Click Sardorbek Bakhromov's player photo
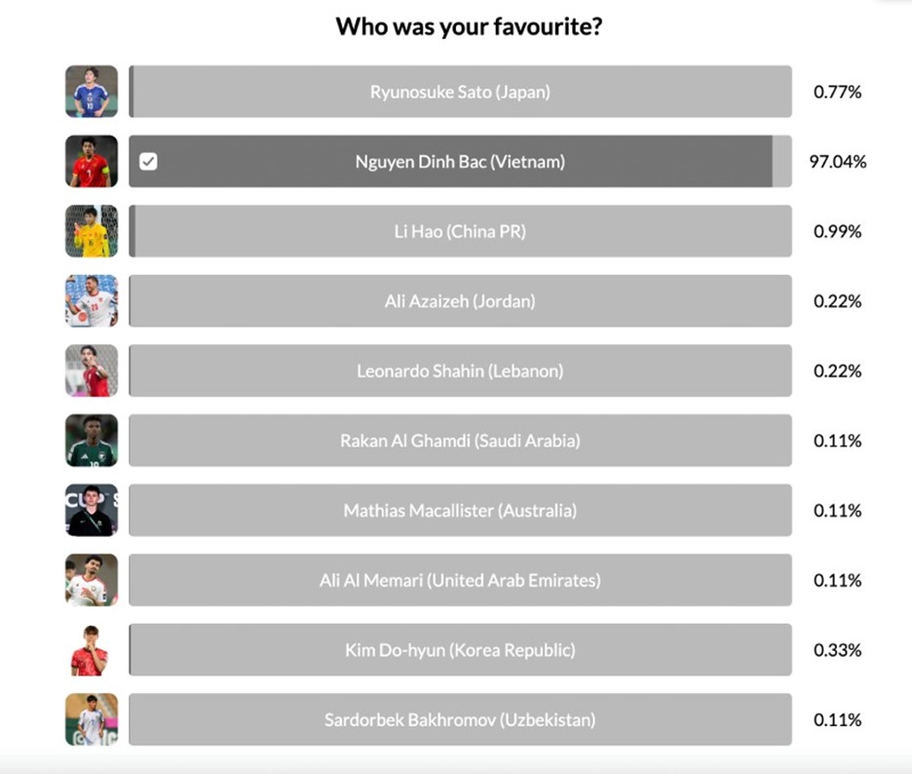 92,719
